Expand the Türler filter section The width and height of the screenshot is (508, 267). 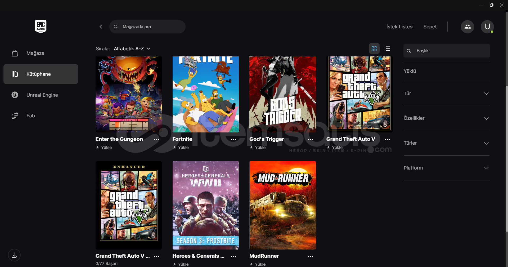pos(447,143)
